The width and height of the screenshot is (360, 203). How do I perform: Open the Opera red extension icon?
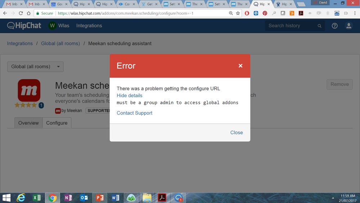pos(247,13)
